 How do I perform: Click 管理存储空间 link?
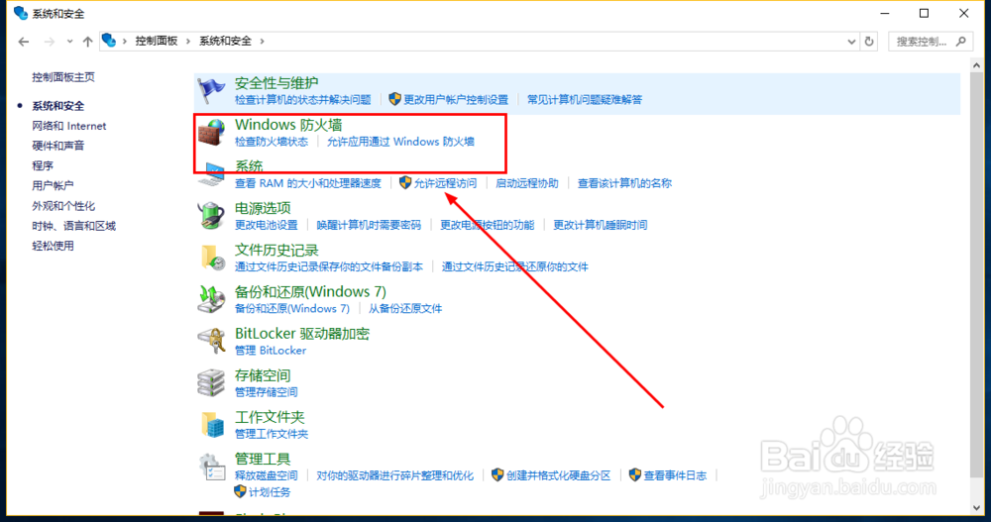tap(266, 392)
